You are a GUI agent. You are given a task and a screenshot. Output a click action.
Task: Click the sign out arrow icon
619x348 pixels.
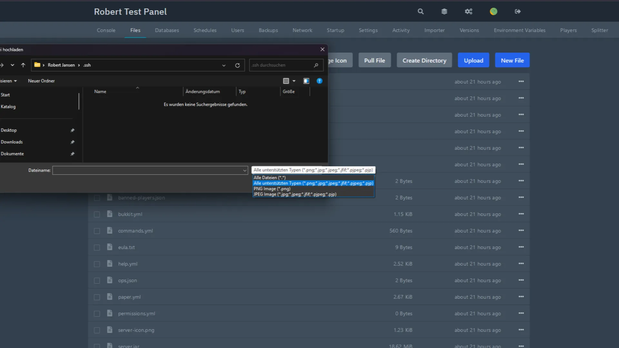[518, 12]
